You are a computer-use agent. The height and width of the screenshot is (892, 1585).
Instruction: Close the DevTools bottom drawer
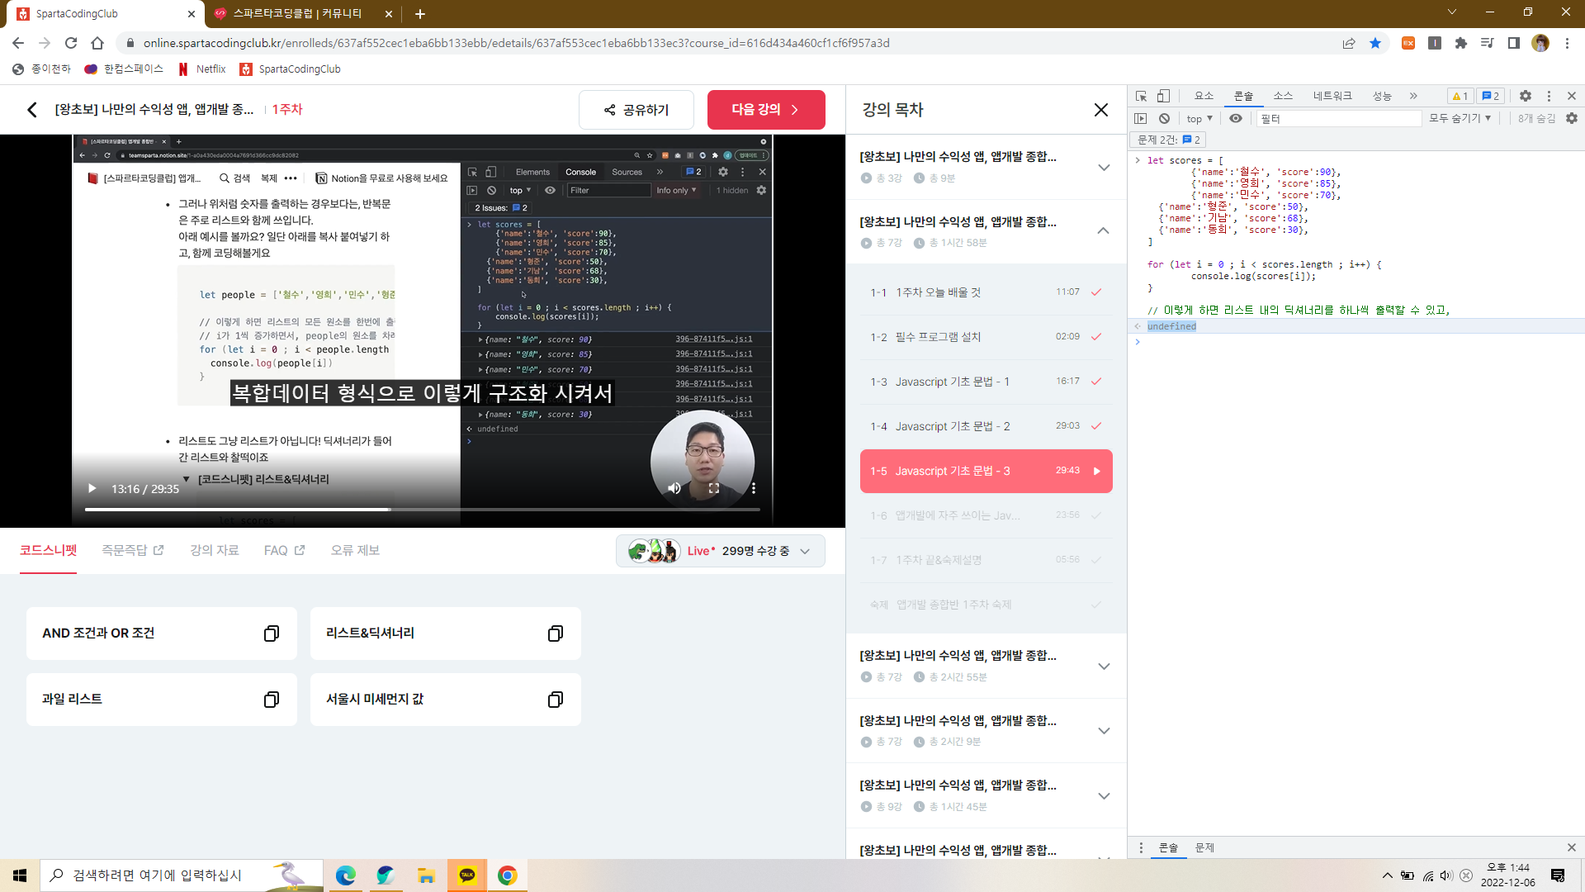coord(1572,847)
